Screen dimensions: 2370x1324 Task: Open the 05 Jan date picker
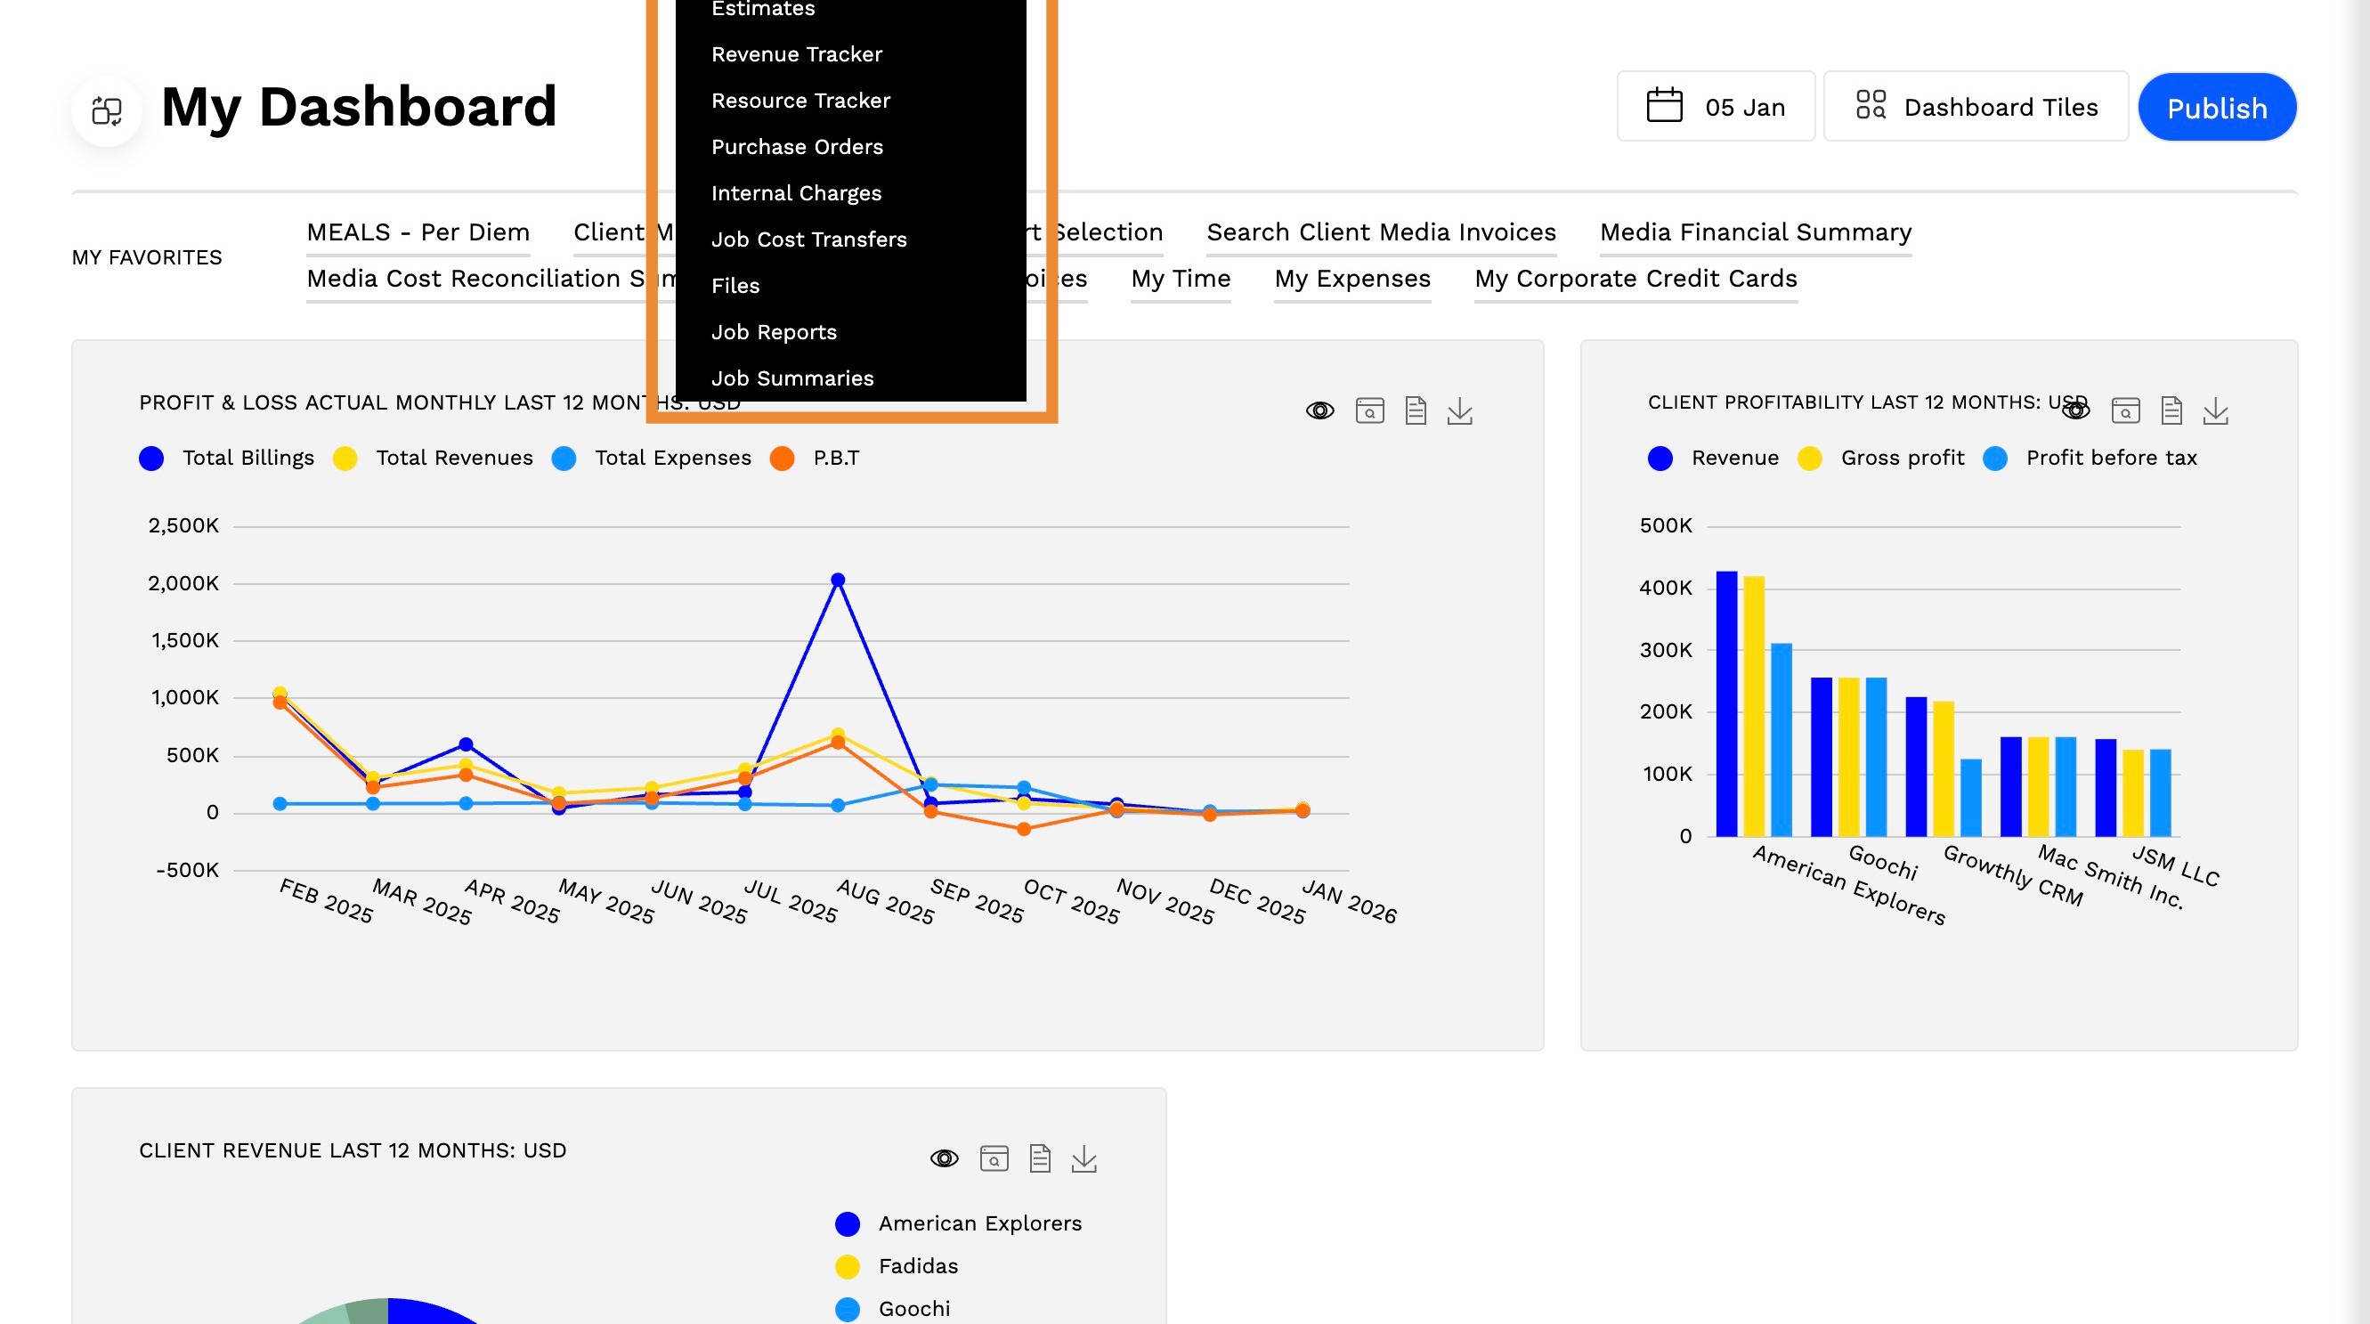coord(1715,107)
